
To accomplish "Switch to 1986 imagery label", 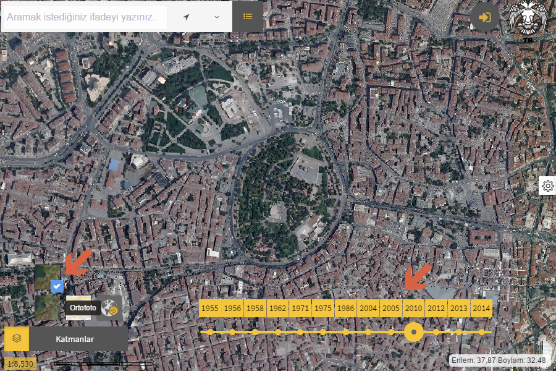I will click(x=345, y=309).
